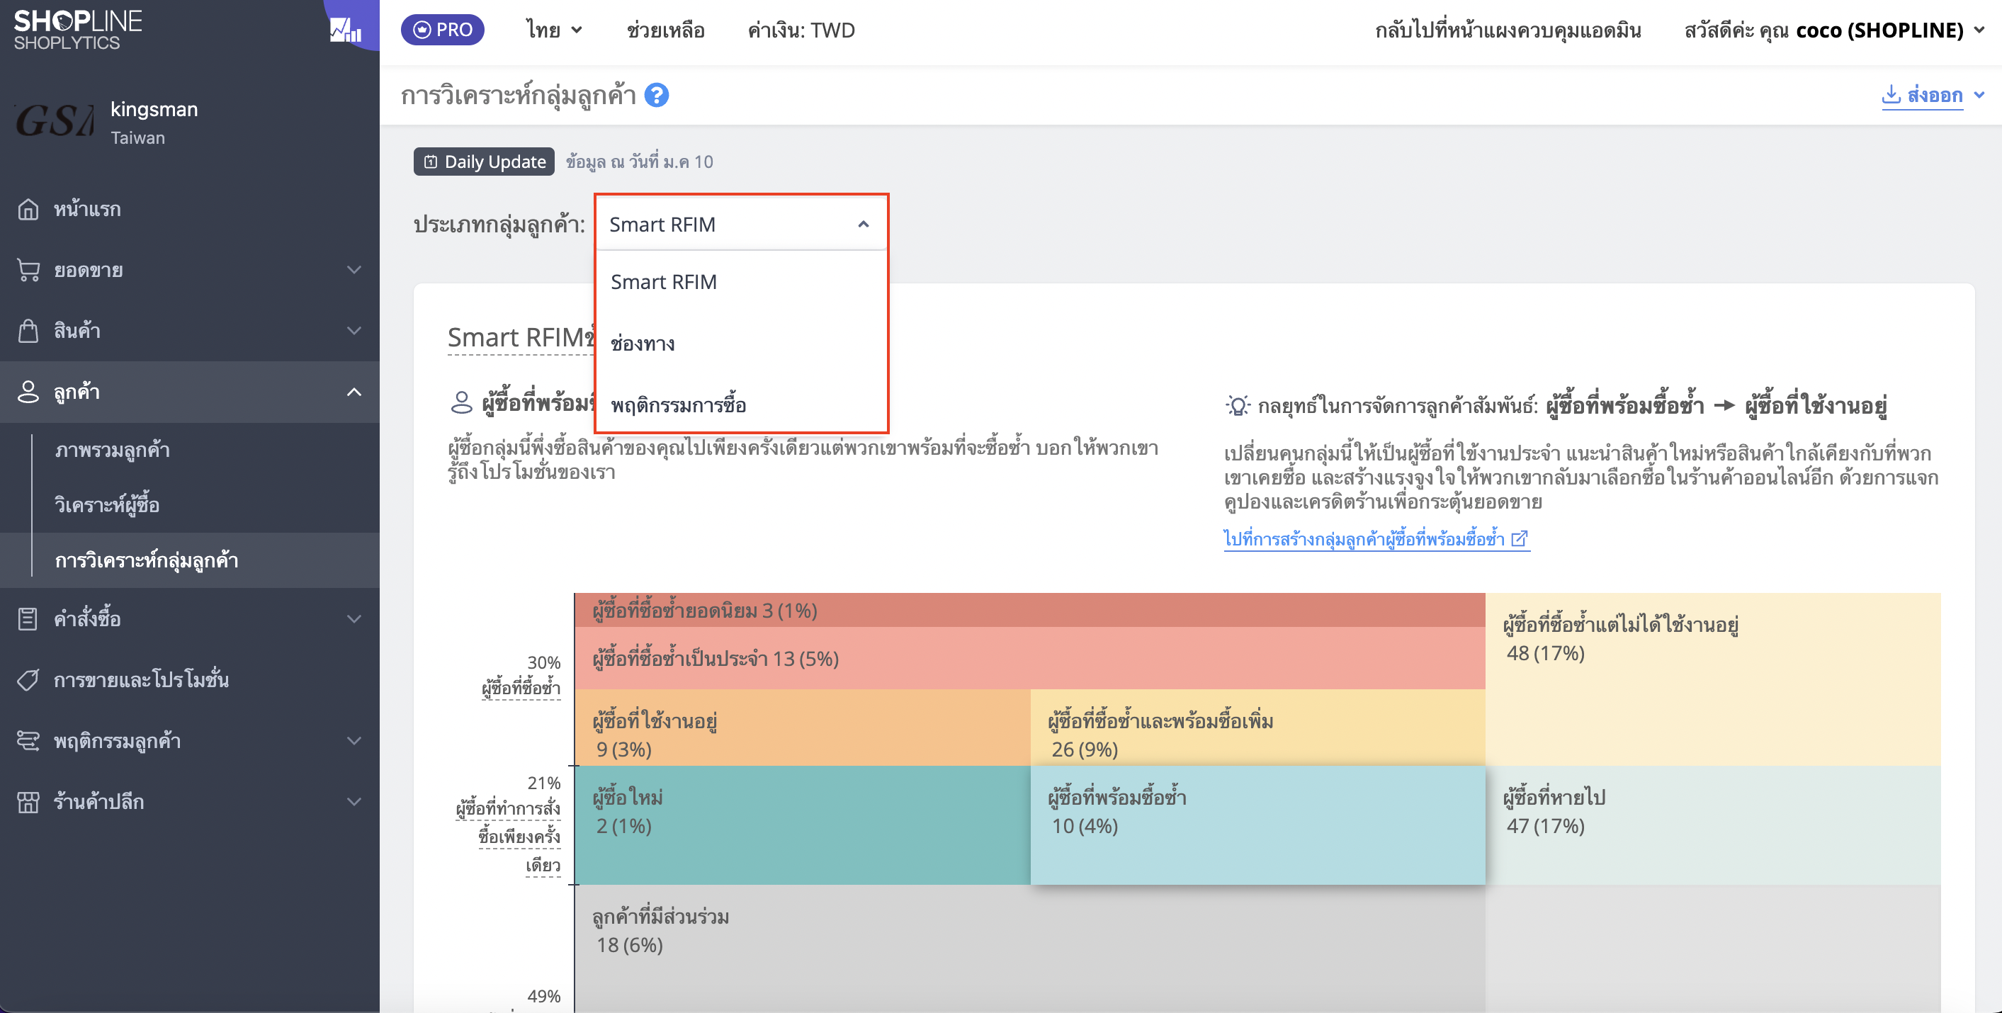This screenshot has width=2002, height=1013.
Task: Click the lightbulb strategy icon
Action: click(x=1238, y=405)
